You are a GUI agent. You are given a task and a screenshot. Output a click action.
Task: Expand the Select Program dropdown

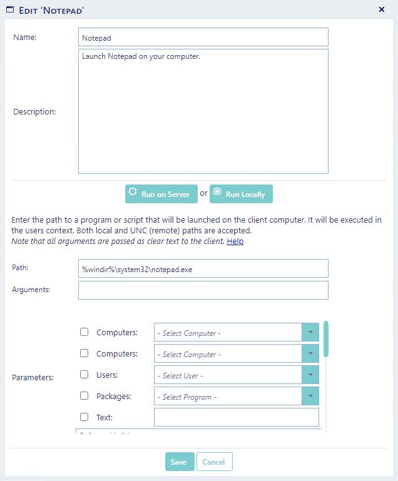310,397
